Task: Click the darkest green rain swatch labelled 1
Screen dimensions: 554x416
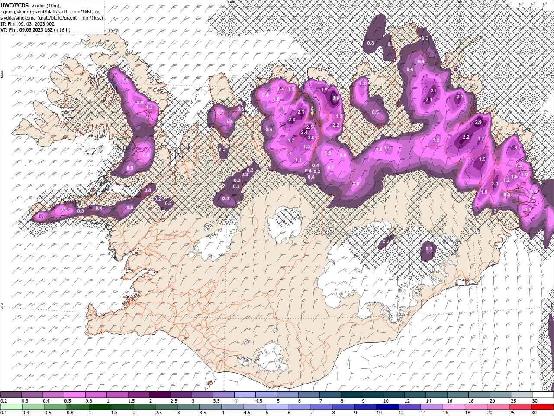Action: (x=100, y=407)
